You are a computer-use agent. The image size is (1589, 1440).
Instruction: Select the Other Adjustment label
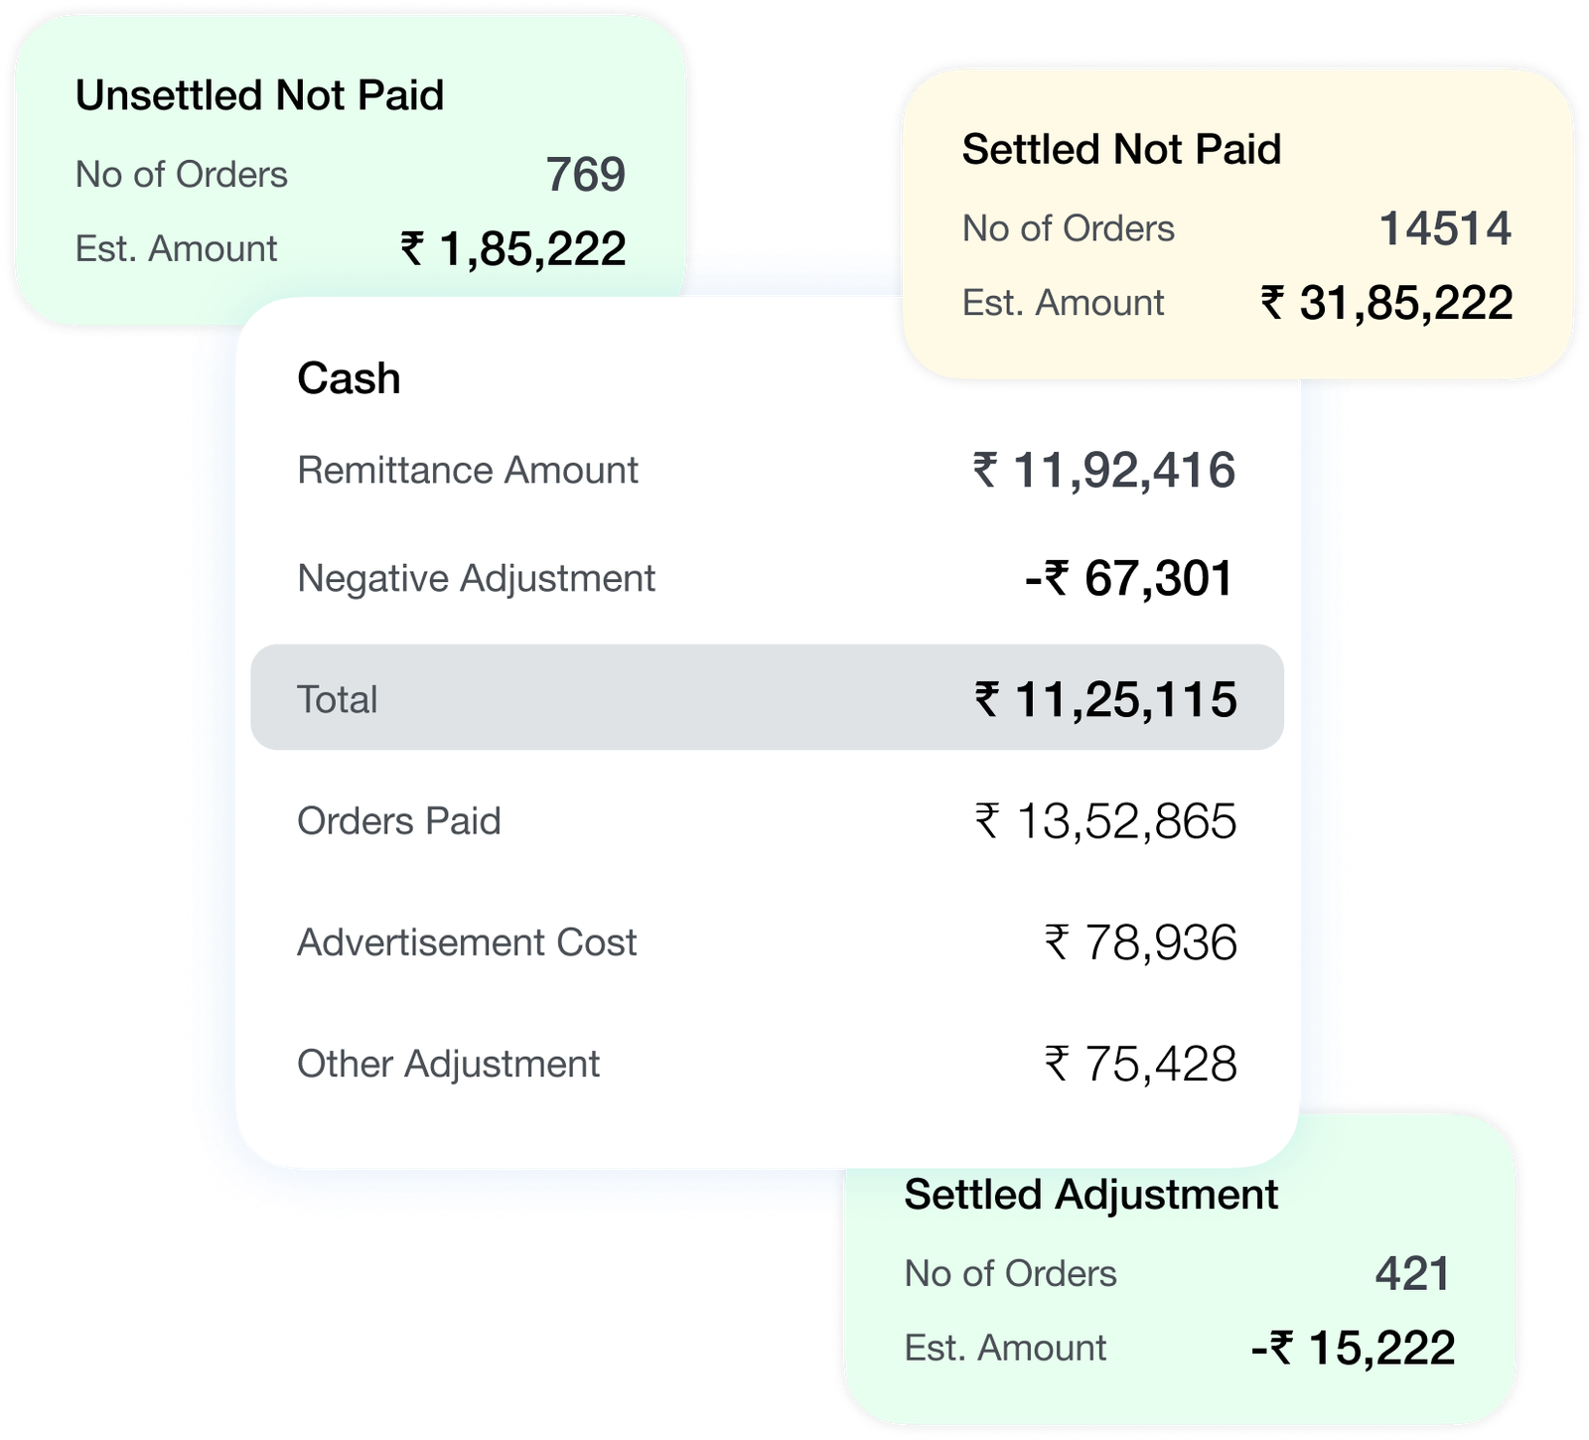(x=449, y=1064)
